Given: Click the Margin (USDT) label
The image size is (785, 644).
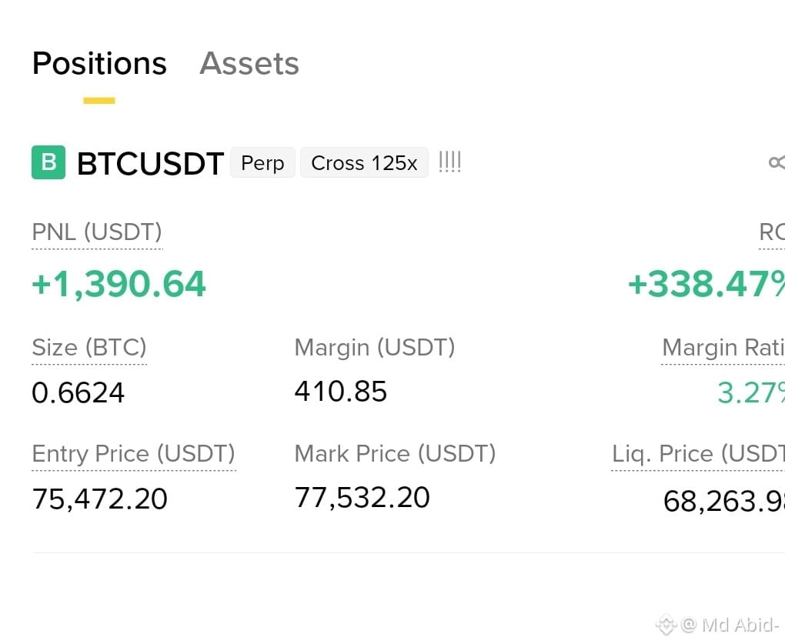Looking at the screenshot, I should tap(375, 347).
